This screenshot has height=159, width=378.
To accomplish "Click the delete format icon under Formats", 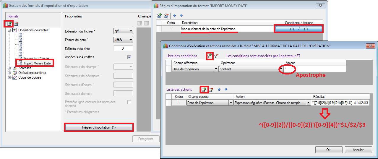I will (x=16, y=24).
